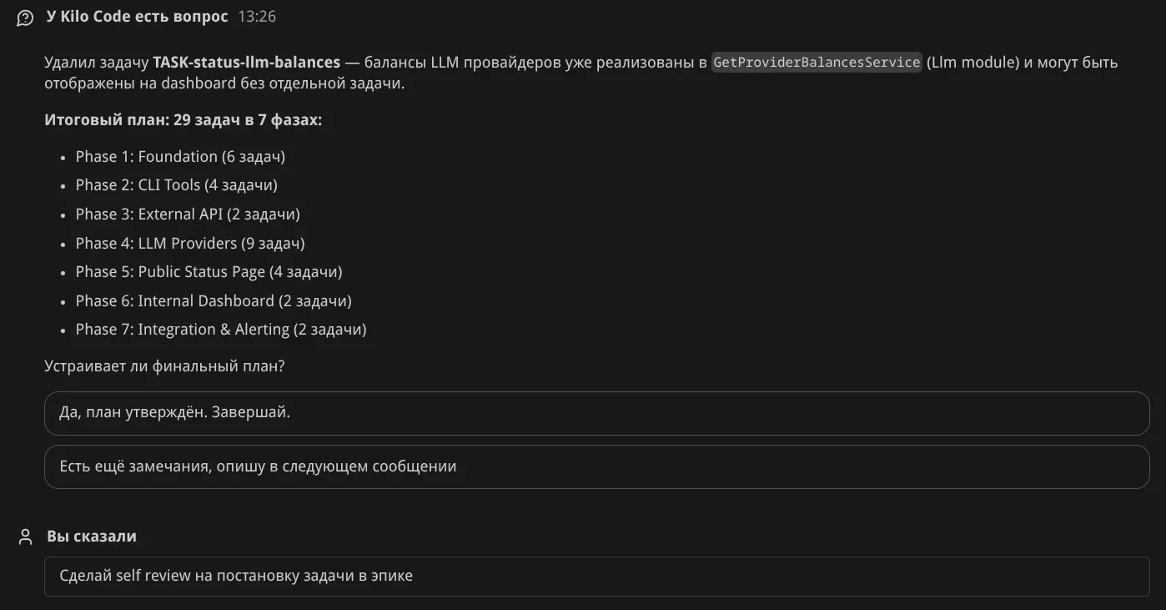The image size is (1166, 610).
Task: Click the Phase 5: Public Status Page item
Action: 209,272
